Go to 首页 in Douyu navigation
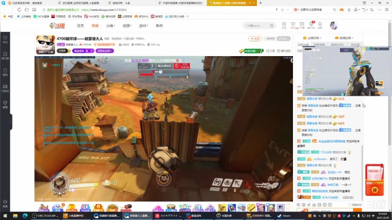392x220 pixels. [80, 26]
